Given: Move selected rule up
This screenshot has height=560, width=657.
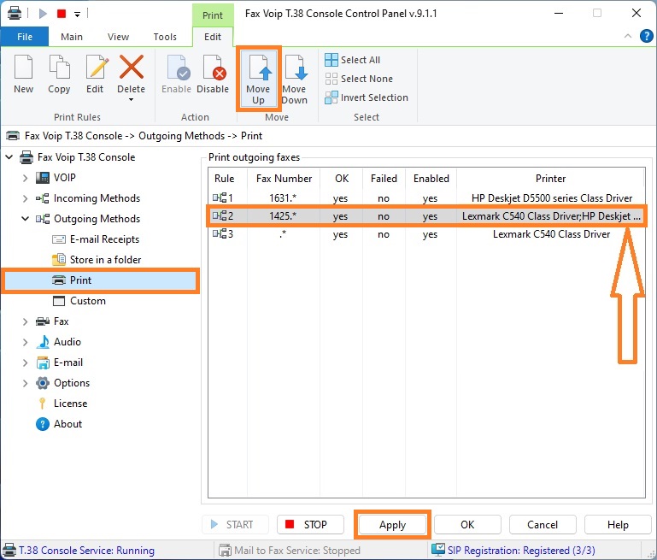Looking at the screenshot, I should (x=259, y=79).
